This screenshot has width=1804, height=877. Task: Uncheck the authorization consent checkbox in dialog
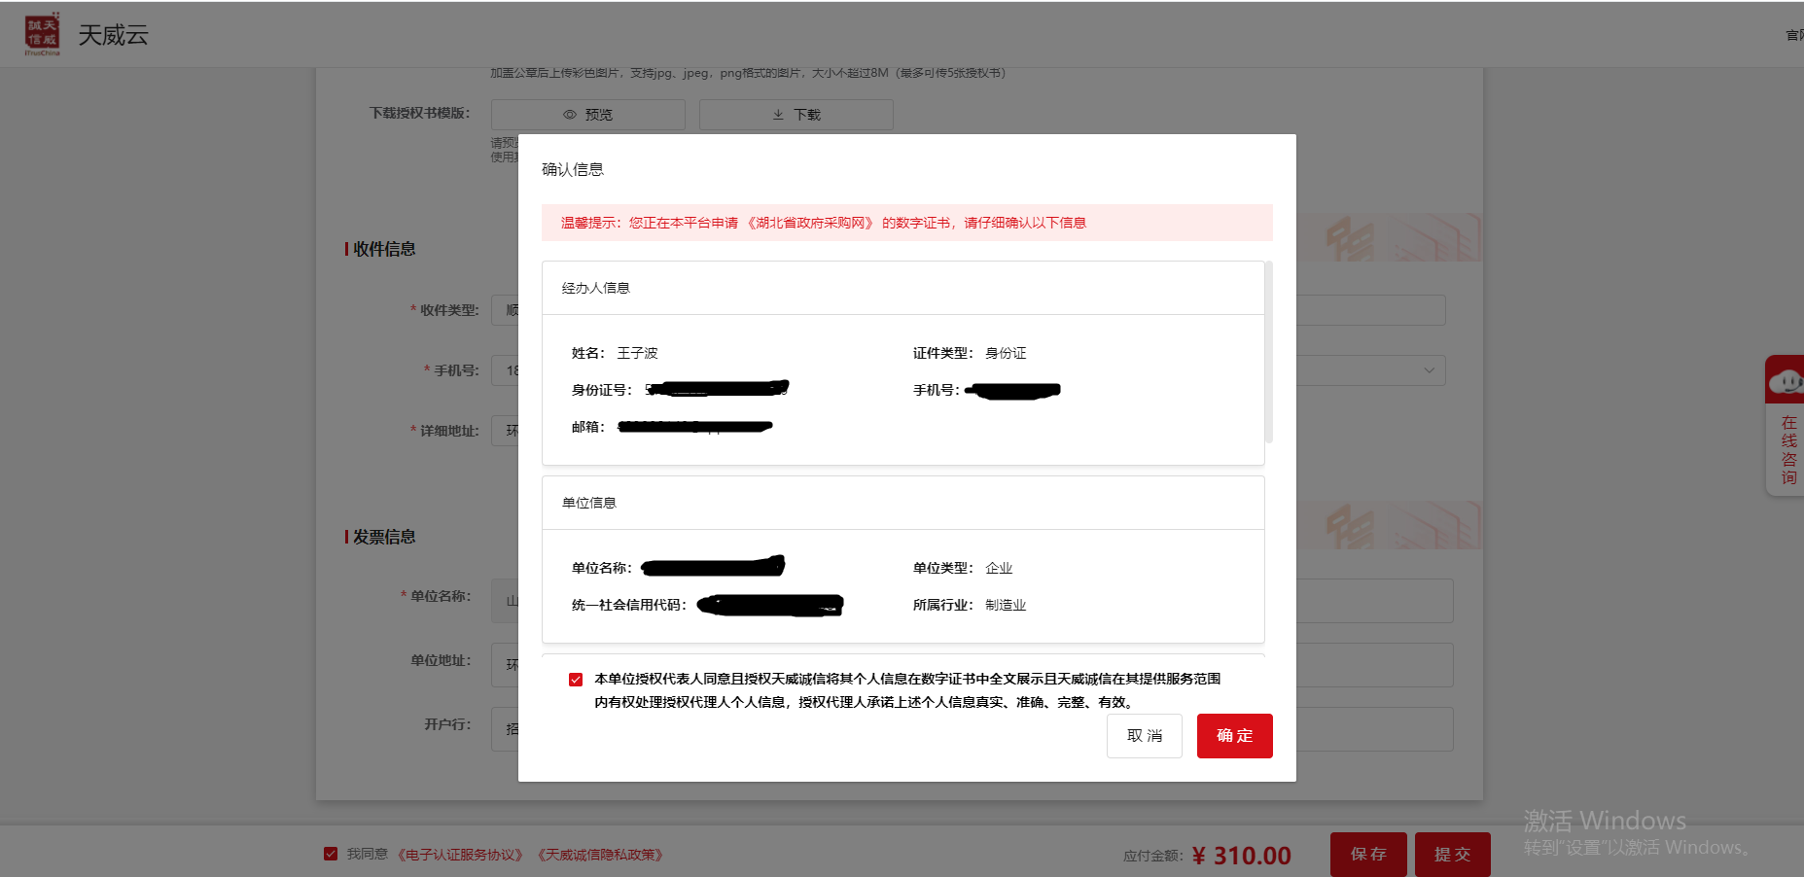576,680
